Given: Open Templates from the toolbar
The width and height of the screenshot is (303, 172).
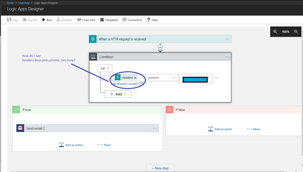Looking at the screenshot, I should click(109, 20).
